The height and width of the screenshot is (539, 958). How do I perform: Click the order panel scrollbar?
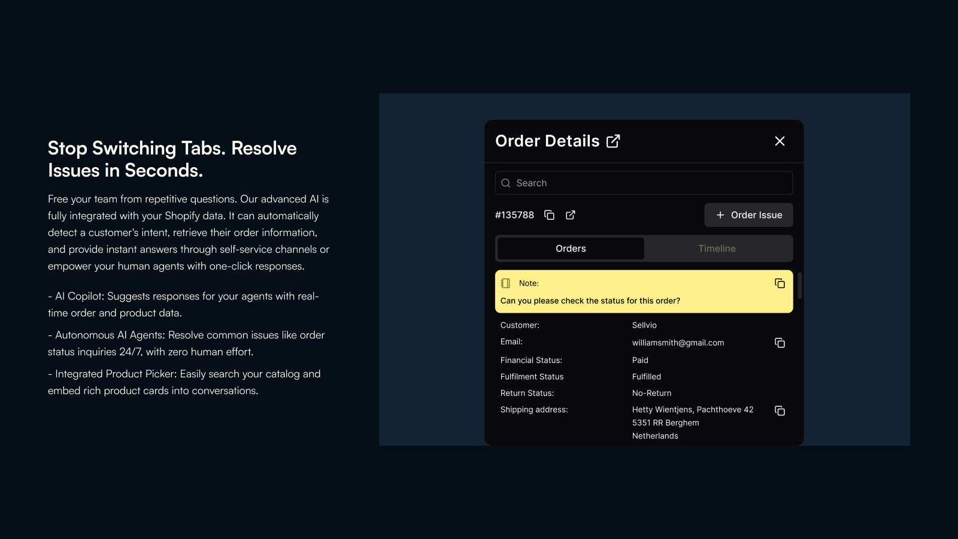[x=799, y=286]
